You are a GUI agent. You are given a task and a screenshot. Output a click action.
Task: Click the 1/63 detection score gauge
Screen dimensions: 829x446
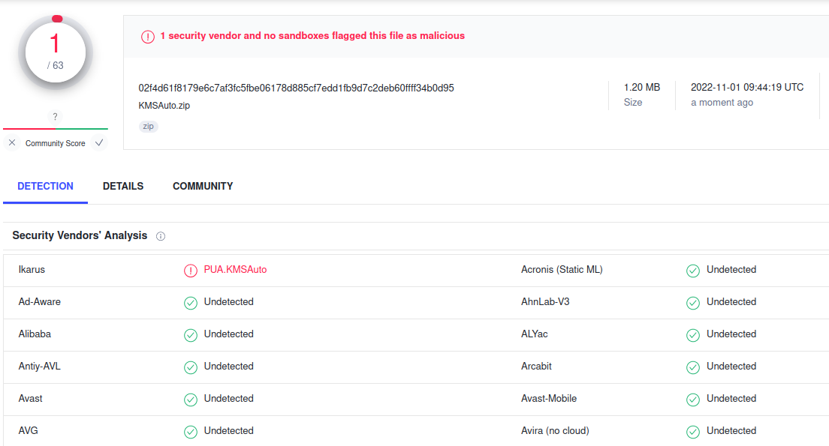(56, 52)
